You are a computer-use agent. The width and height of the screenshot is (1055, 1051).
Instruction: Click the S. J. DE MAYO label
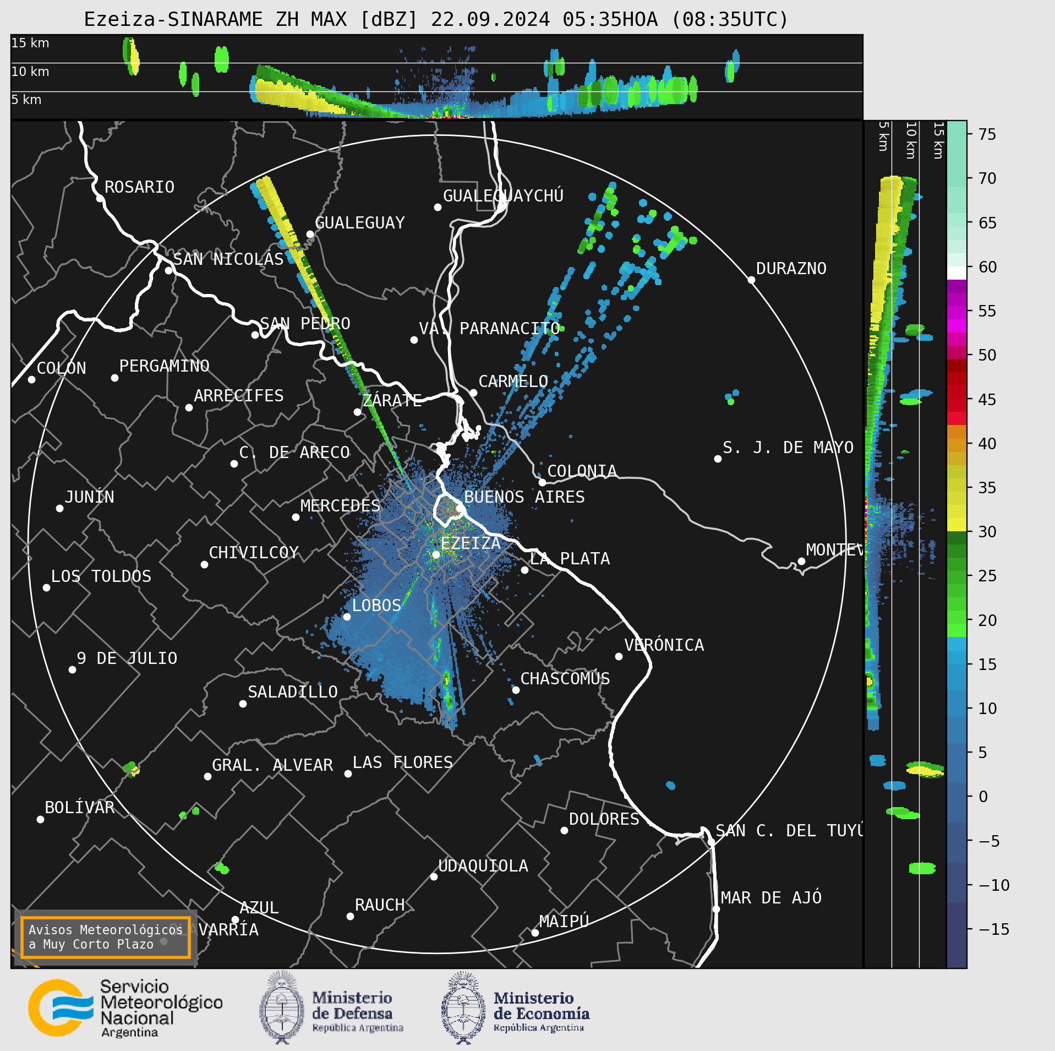click(x=788, y=448)
